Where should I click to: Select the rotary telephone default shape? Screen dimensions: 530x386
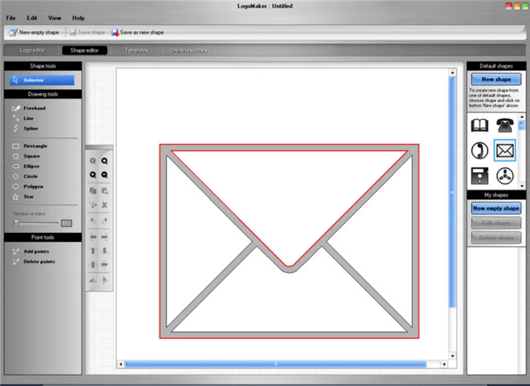(x=505, y=125)
